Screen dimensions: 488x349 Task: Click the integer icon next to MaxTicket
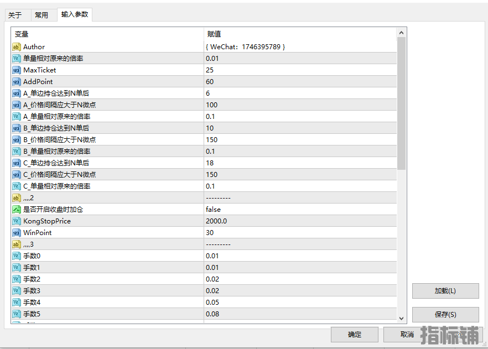coord(16,70)
